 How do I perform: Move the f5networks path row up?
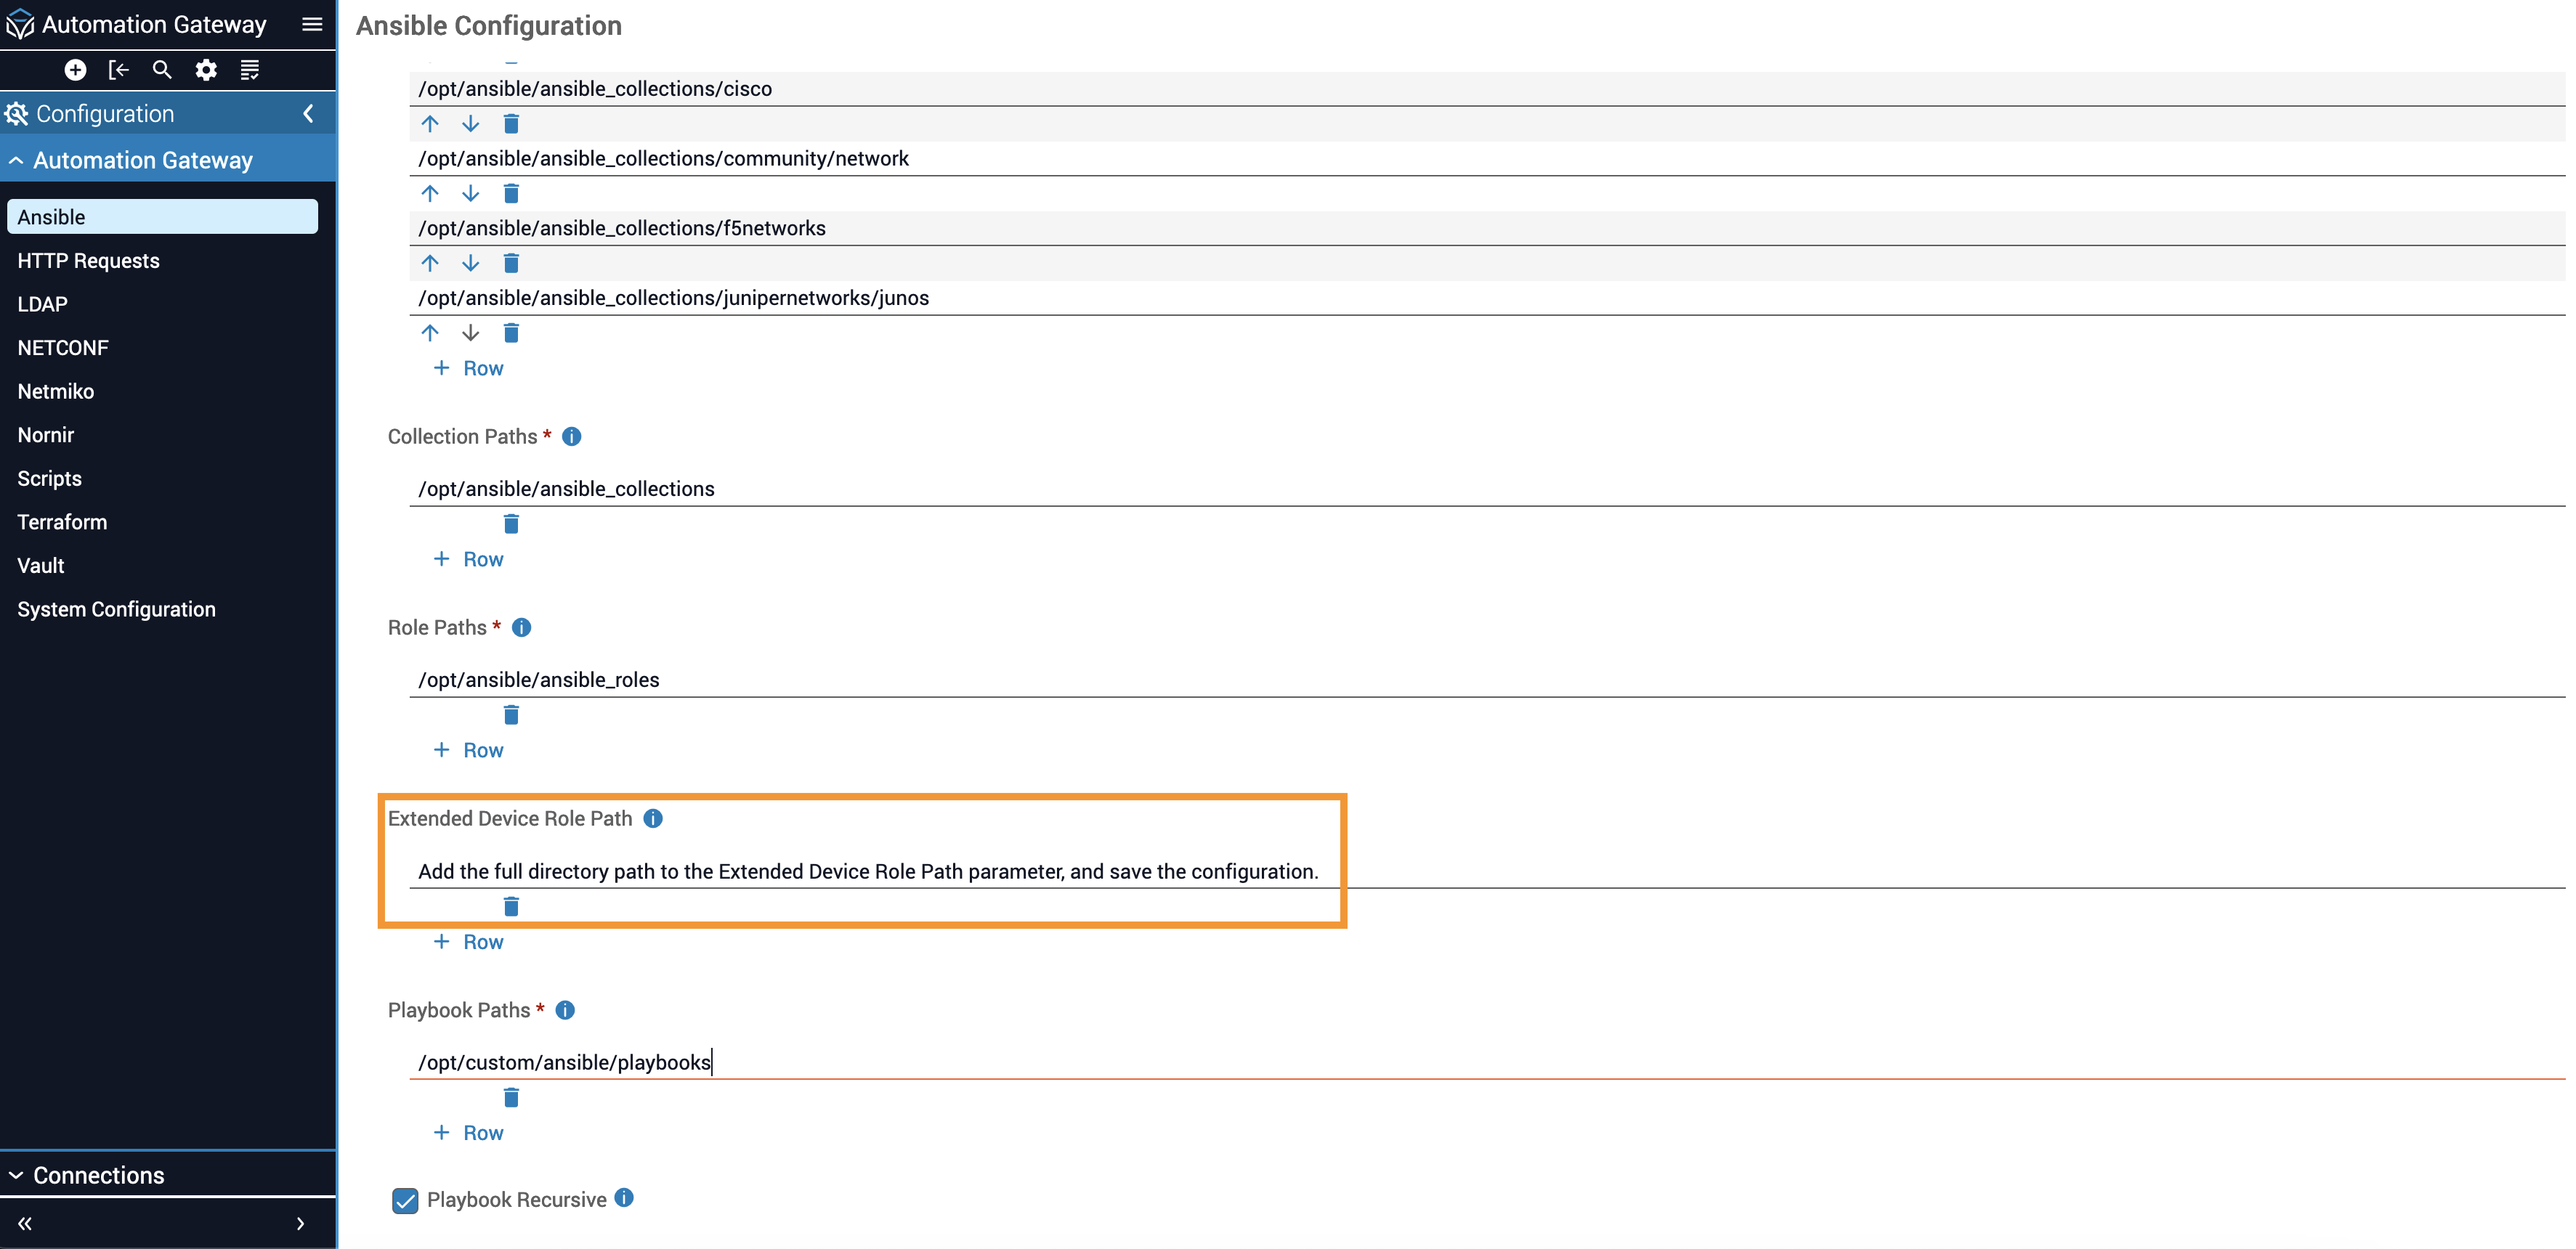pyautogui.click(x=430, y=263)
